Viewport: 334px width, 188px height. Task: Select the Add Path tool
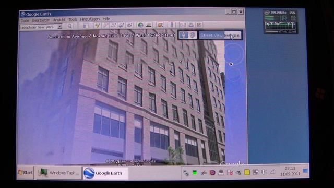click(x=113, y=26)
